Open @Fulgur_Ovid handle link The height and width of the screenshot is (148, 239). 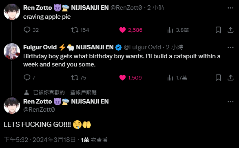click(x=142, y=47)
